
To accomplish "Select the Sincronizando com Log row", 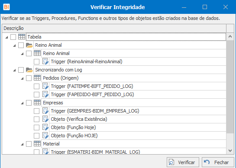I will (x=130, y=70).
